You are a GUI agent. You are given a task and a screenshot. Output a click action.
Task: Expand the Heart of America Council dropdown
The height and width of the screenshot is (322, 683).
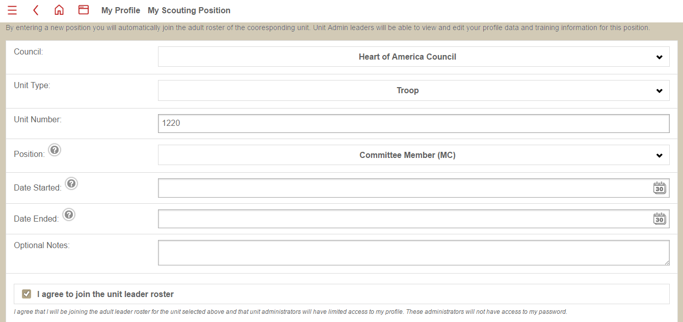[414, 57]
